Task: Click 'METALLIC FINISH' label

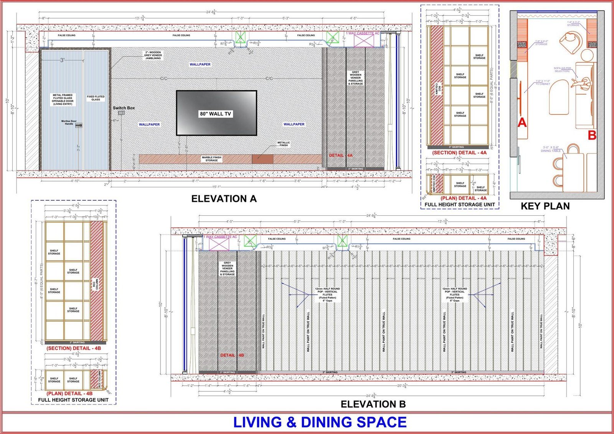Action: tap(284, 144)
